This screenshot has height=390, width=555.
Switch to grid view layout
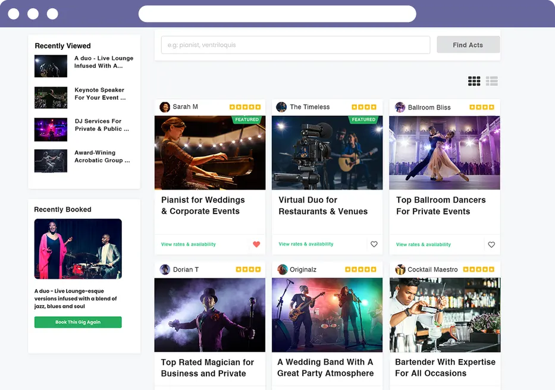point(474,81)
